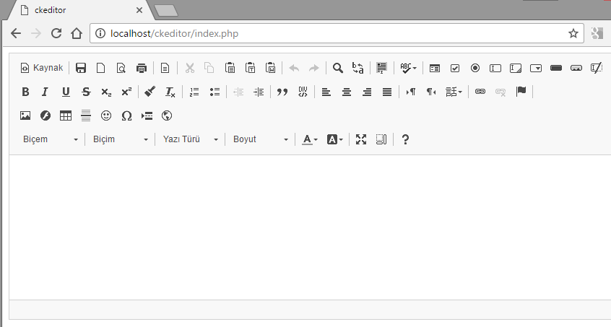Open the text color picker
611x327 pixels.
[310, 139]
